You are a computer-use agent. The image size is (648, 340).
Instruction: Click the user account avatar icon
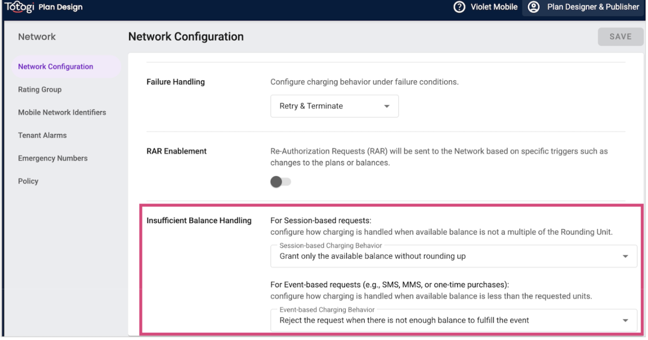[x=534, y=7]
